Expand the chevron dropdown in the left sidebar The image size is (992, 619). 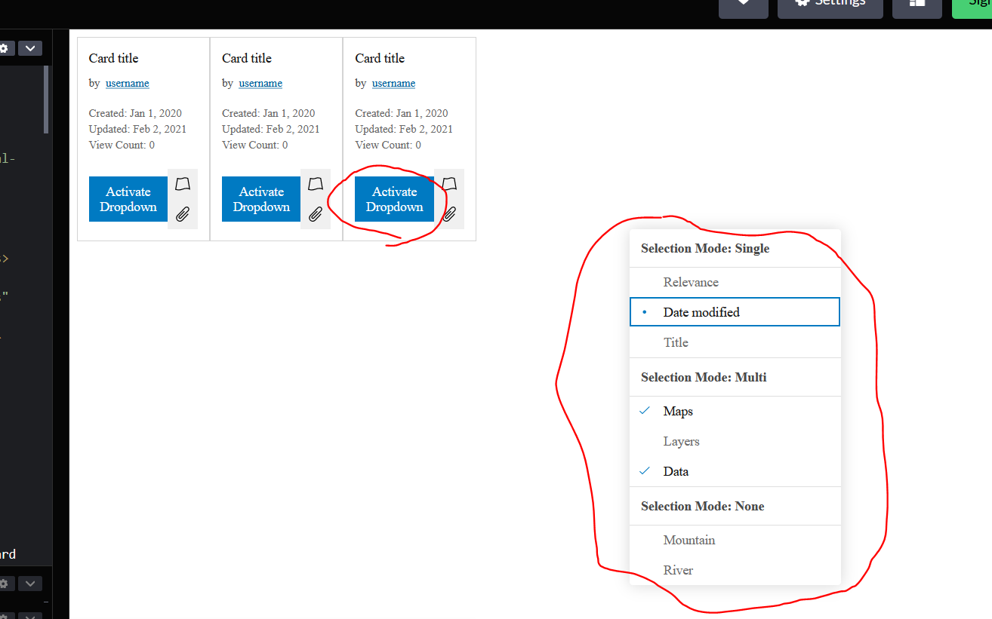pos(30,47)
